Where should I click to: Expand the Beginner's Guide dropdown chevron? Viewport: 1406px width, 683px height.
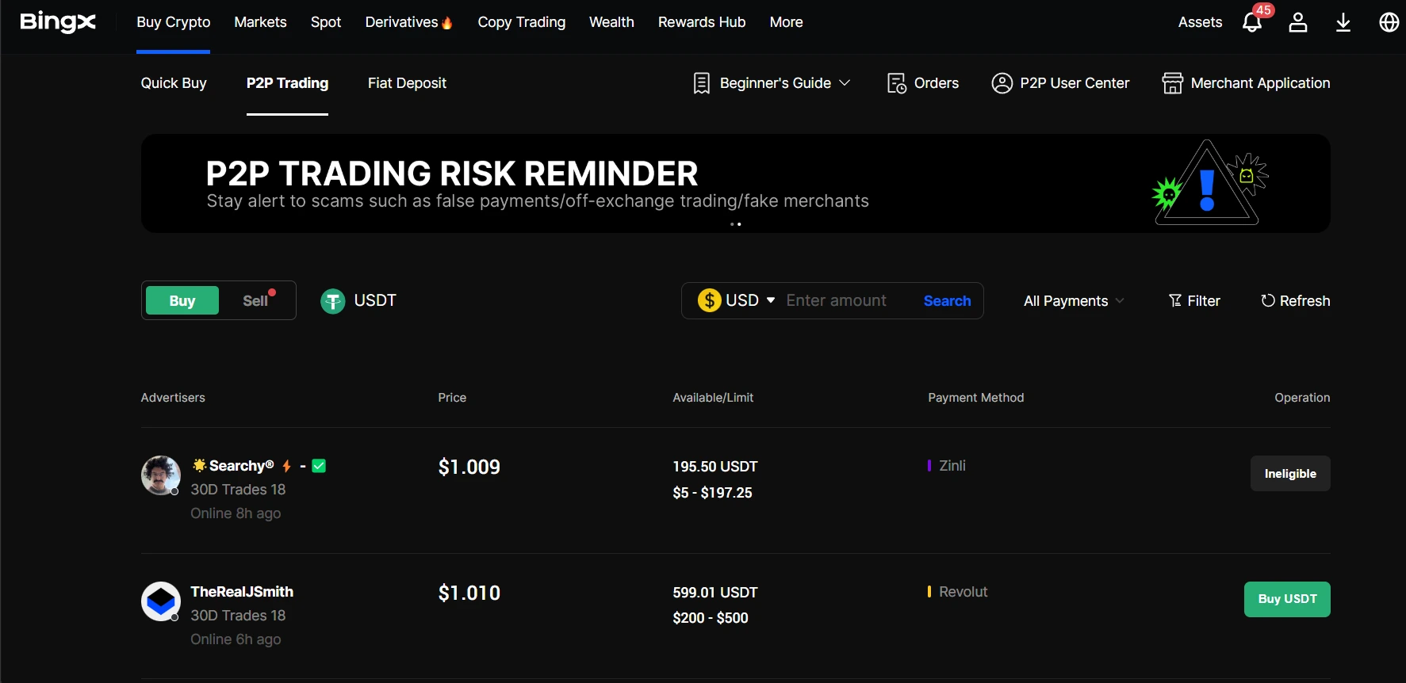845,82
